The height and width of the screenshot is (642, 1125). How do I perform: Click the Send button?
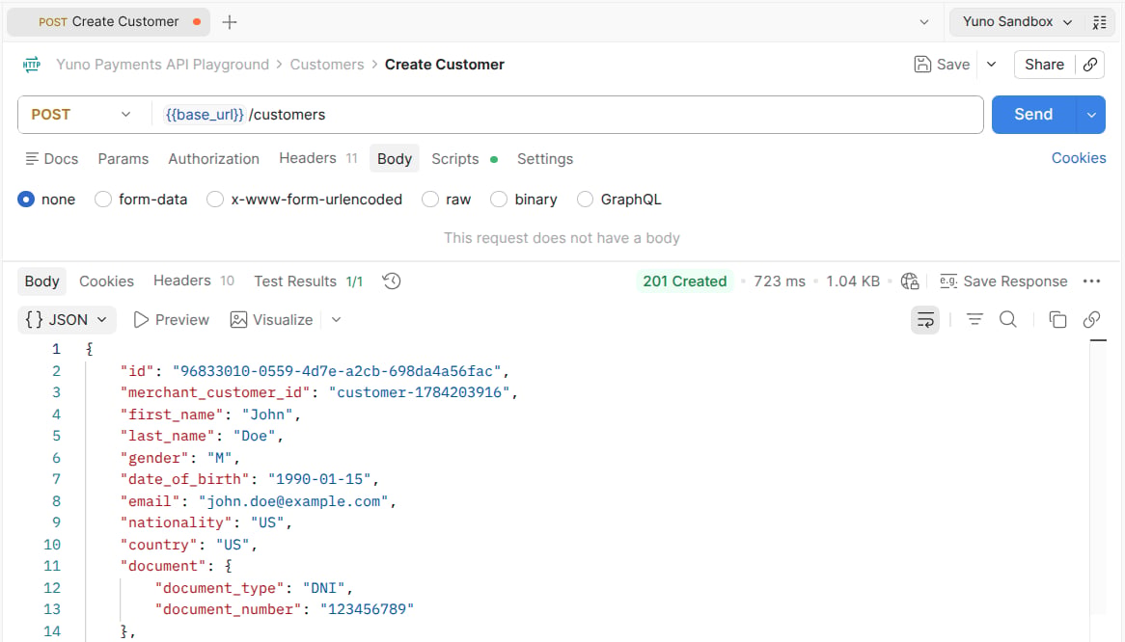click(1033, 115)
